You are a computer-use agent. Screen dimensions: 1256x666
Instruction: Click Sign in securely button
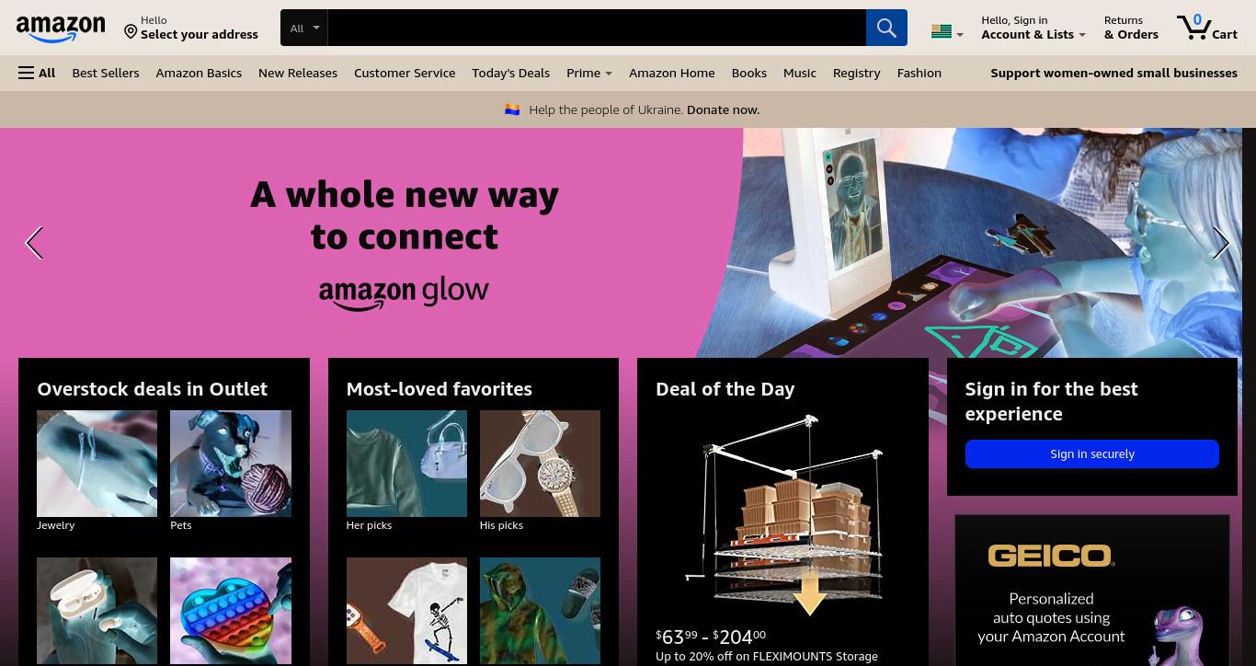click(x=1092, y=454)
